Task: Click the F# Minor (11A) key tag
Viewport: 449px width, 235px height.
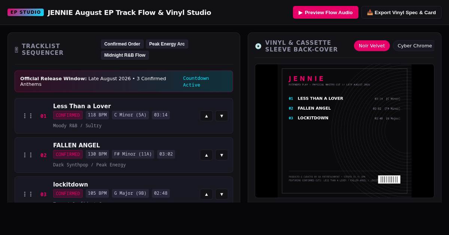Action: [133, 154]
